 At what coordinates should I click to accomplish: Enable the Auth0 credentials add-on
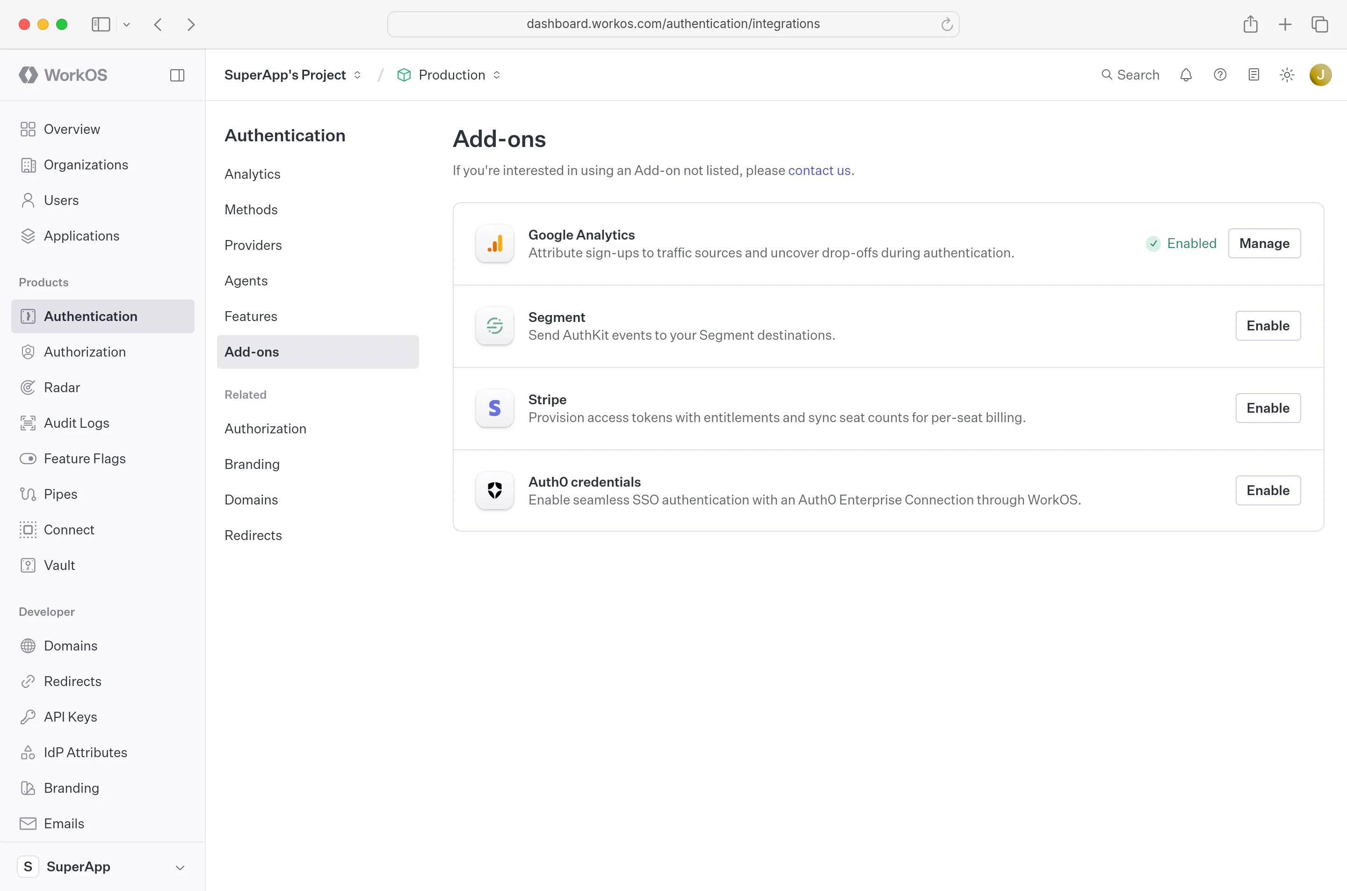[1268, 490]
